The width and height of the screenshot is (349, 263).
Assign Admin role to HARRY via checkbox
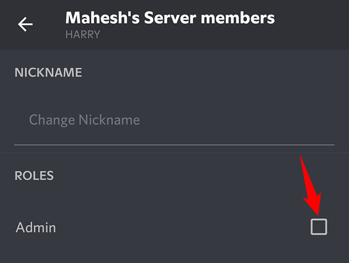(318, 227)
